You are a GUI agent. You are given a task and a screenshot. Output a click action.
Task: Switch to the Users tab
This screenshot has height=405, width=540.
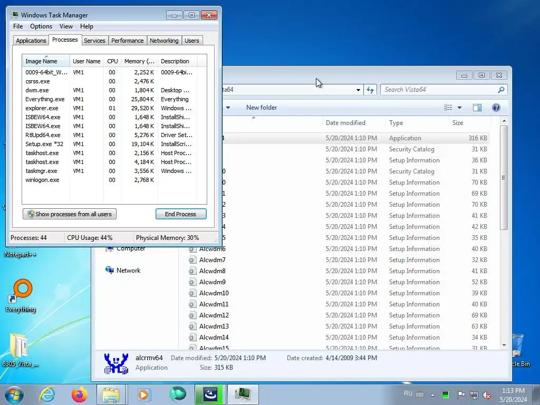[191, 41]
